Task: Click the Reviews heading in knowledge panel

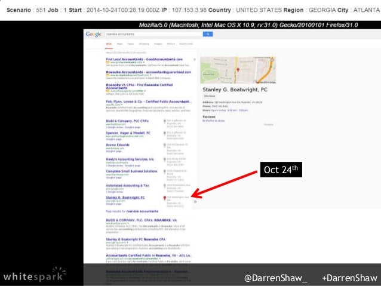Action: coord(209,117)
